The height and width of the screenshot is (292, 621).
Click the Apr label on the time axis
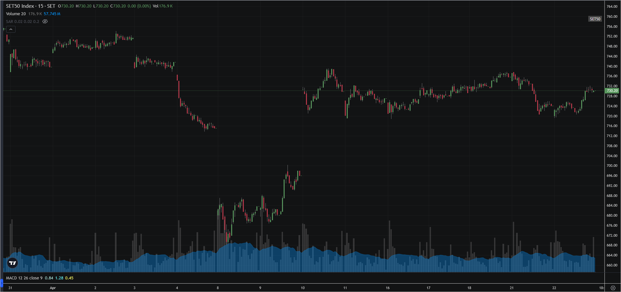[x=53, y=288]
